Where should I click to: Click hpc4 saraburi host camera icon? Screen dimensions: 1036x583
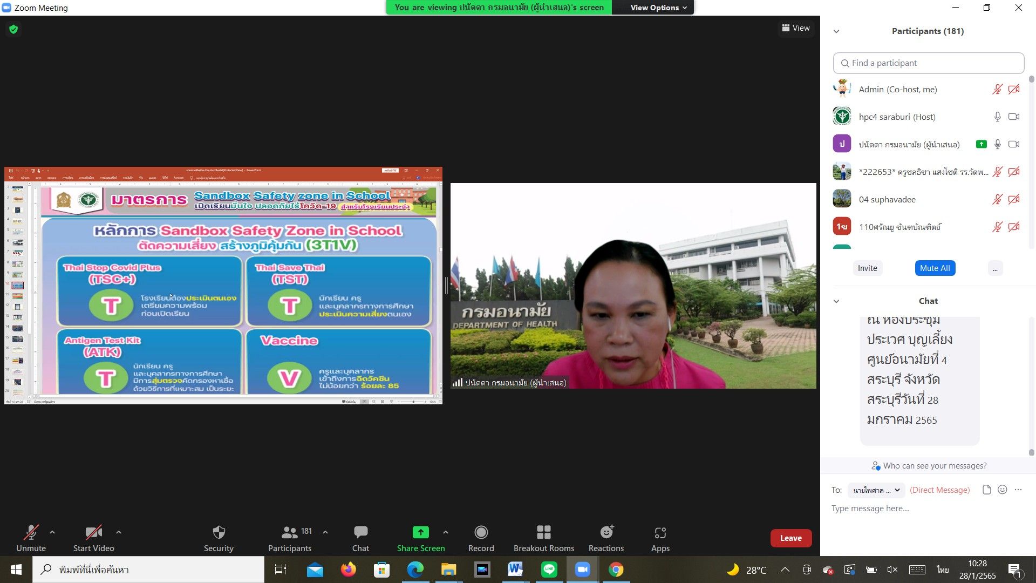tap(1014, 117)
